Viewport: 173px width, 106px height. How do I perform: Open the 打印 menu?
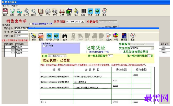15,6
